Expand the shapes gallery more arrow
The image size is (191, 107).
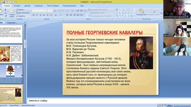click(135, 16)
